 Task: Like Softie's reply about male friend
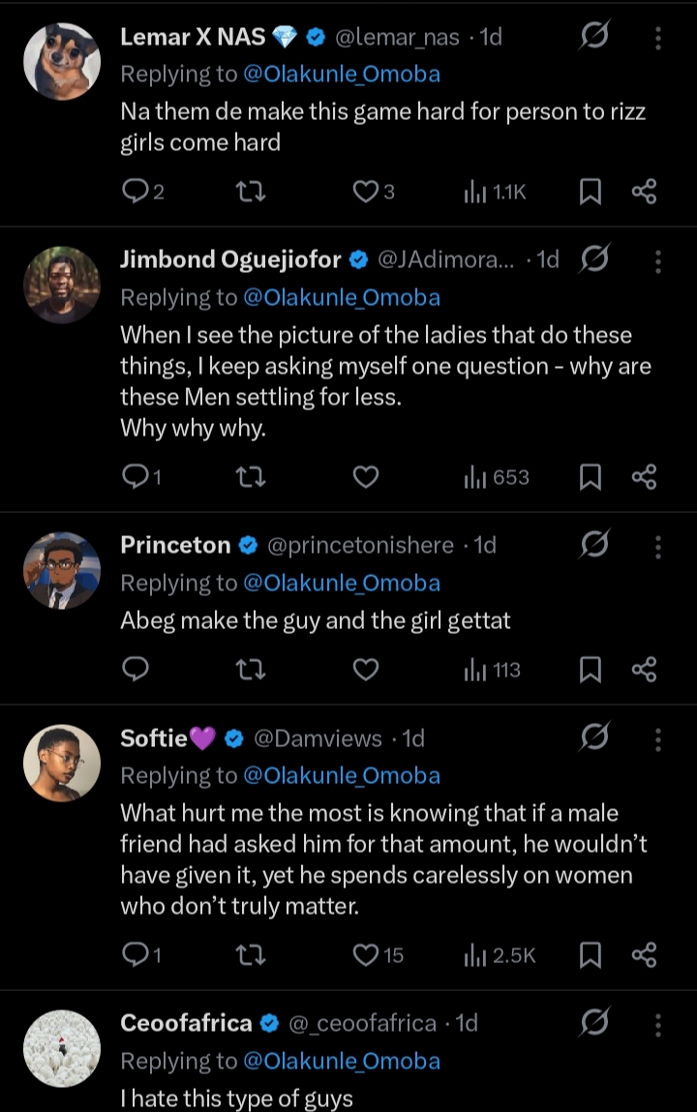point(365,956)
